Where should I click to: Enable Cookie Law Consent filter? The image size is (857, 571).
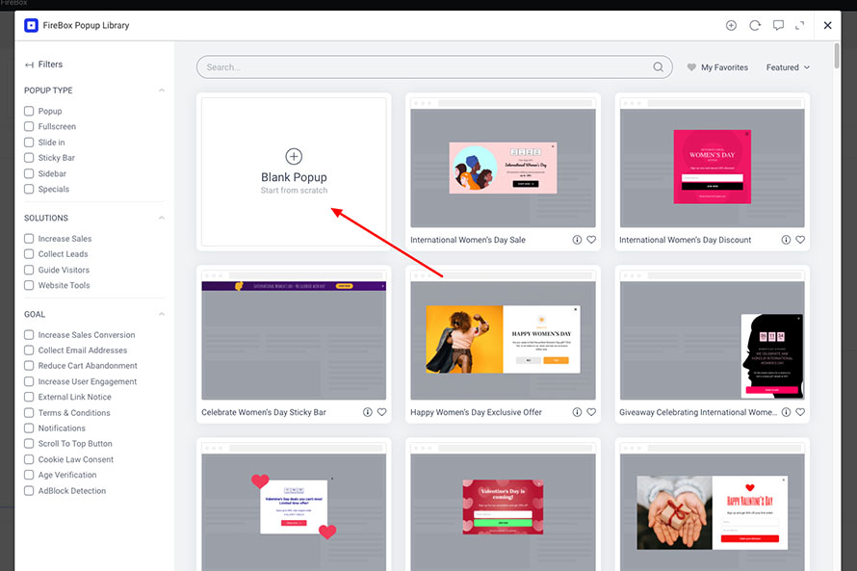click(29, 459)
